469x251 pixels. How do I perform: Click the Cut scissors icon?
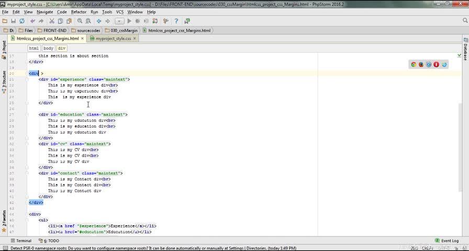(52, 21)
